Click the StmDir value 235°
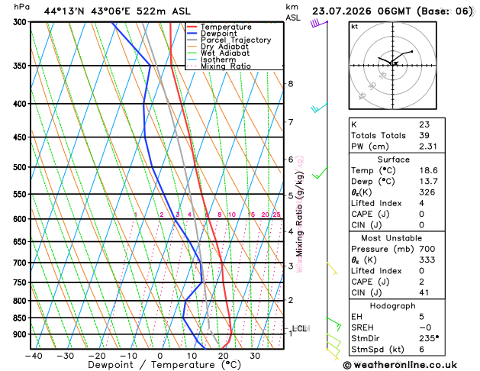The height and width of the screenshot is (371, 480). [429, 338]
